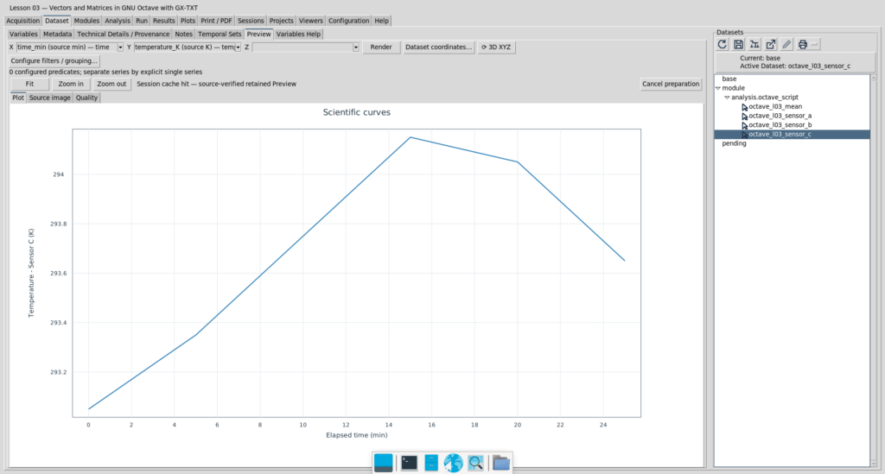Switch to the Modules tab
The width and height of the screenshot is (885, 474).
86,21
